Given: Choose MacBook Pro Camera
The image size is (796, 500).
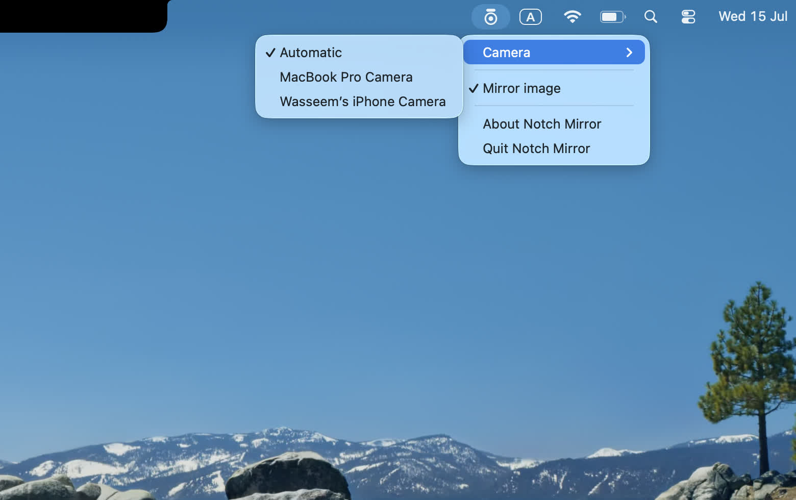Looking at the screenshot, I should (x=359, y=77).
